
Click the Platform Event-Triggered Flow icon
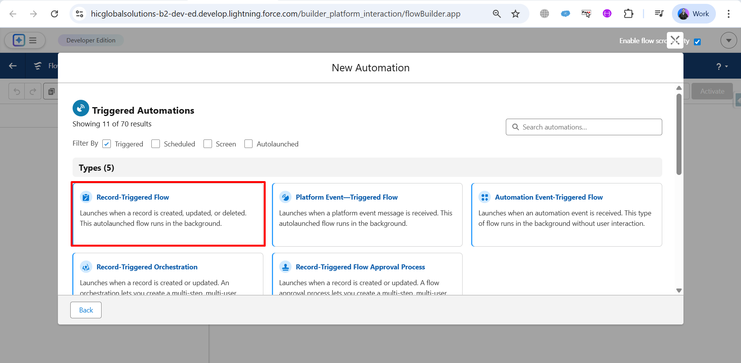click(285, 197)
